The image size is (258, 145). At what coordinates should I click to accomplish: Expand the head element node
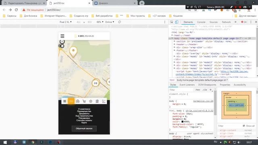point(172,35)
